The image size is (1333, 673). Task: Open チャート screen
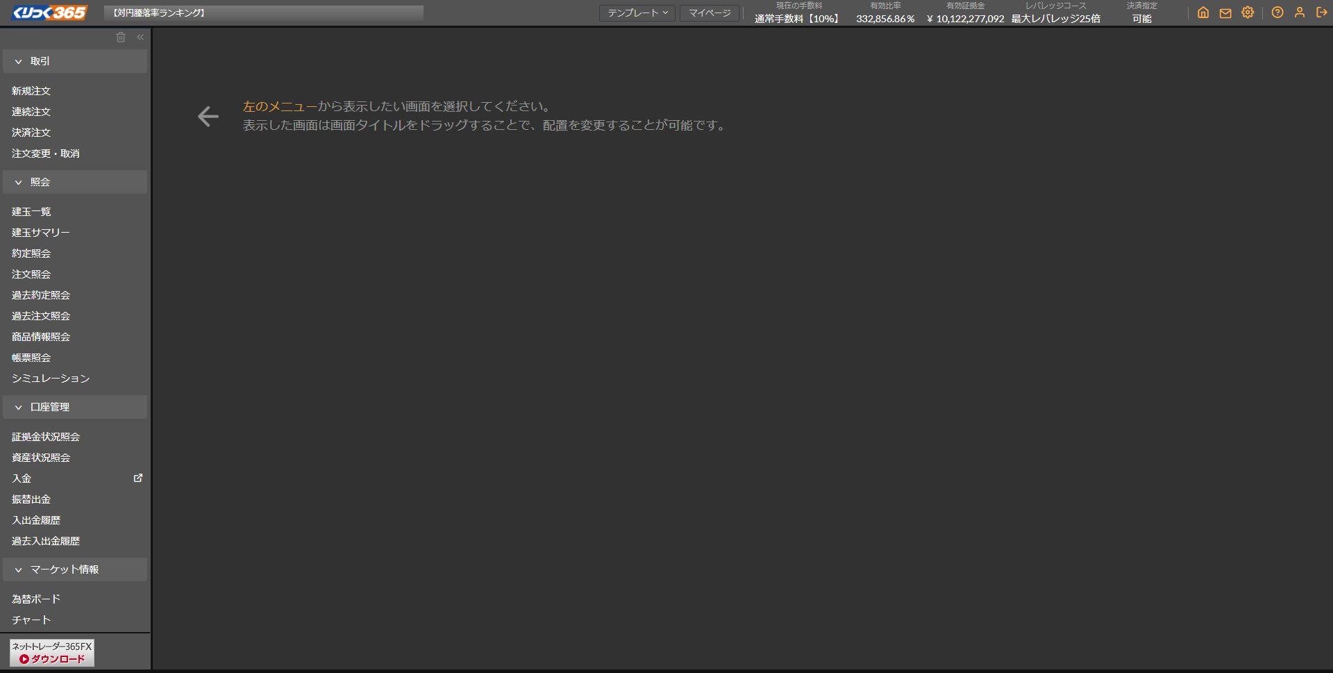31,620
